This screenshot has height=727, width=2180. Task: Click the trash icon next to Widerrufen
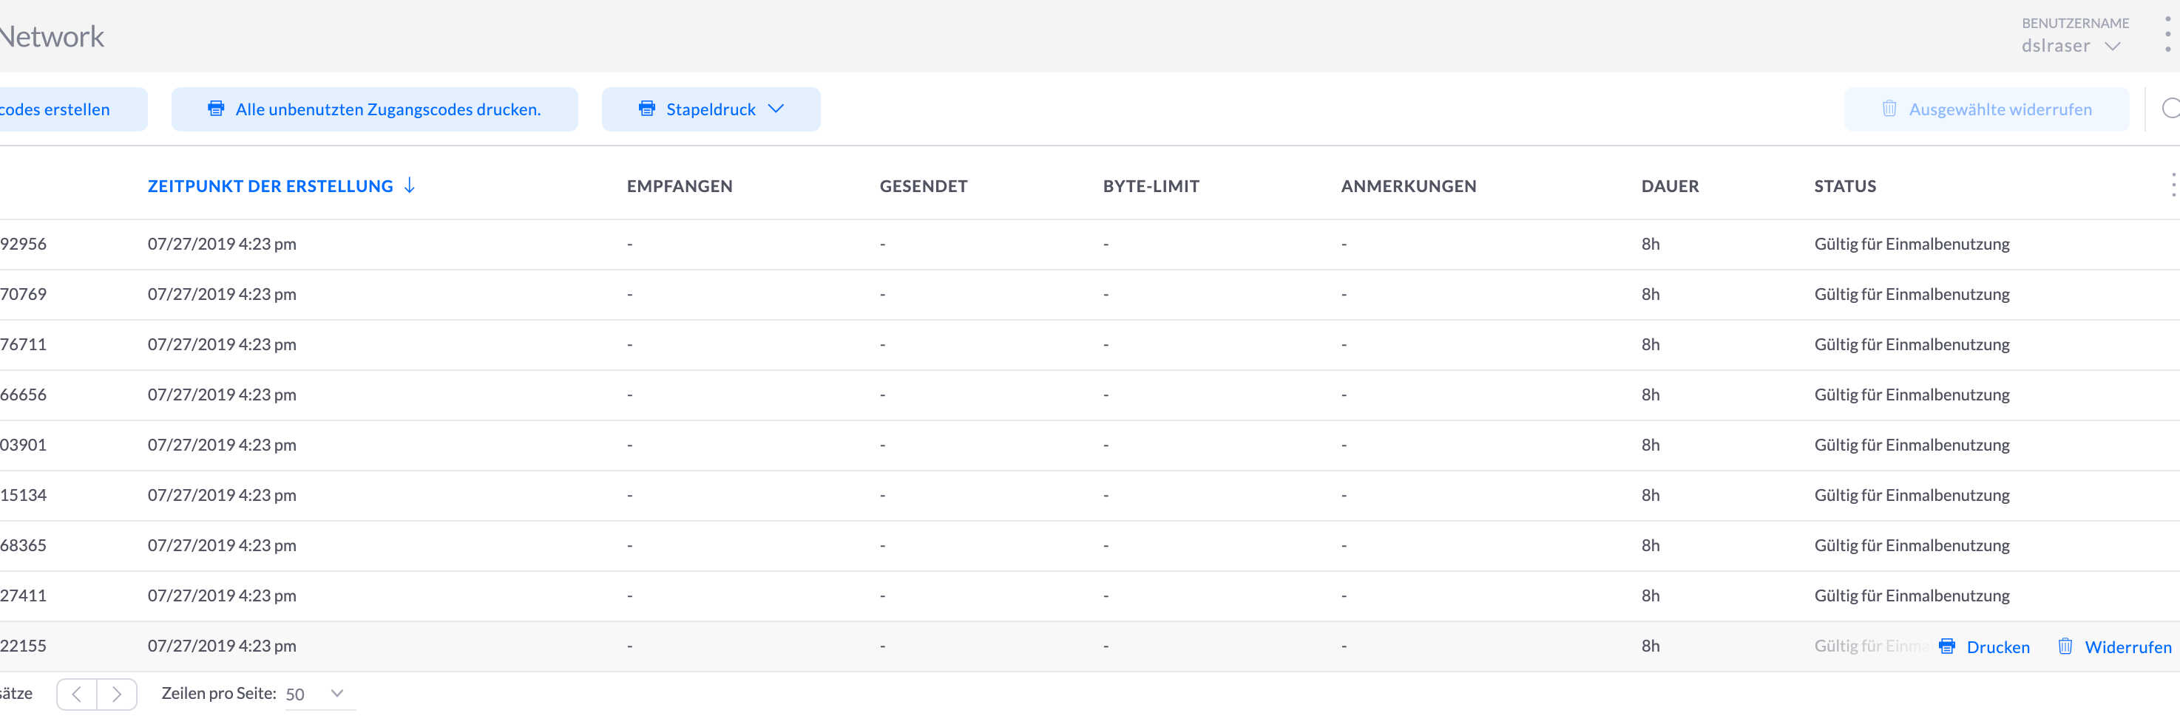tap(2065, 646)
